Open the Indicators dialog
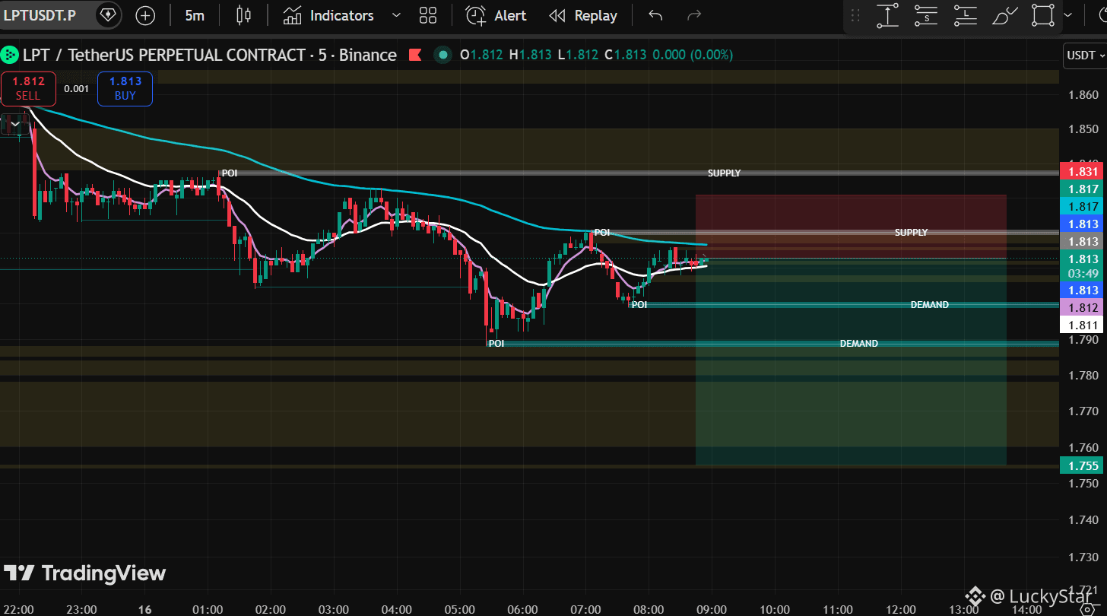 (328, 15)
